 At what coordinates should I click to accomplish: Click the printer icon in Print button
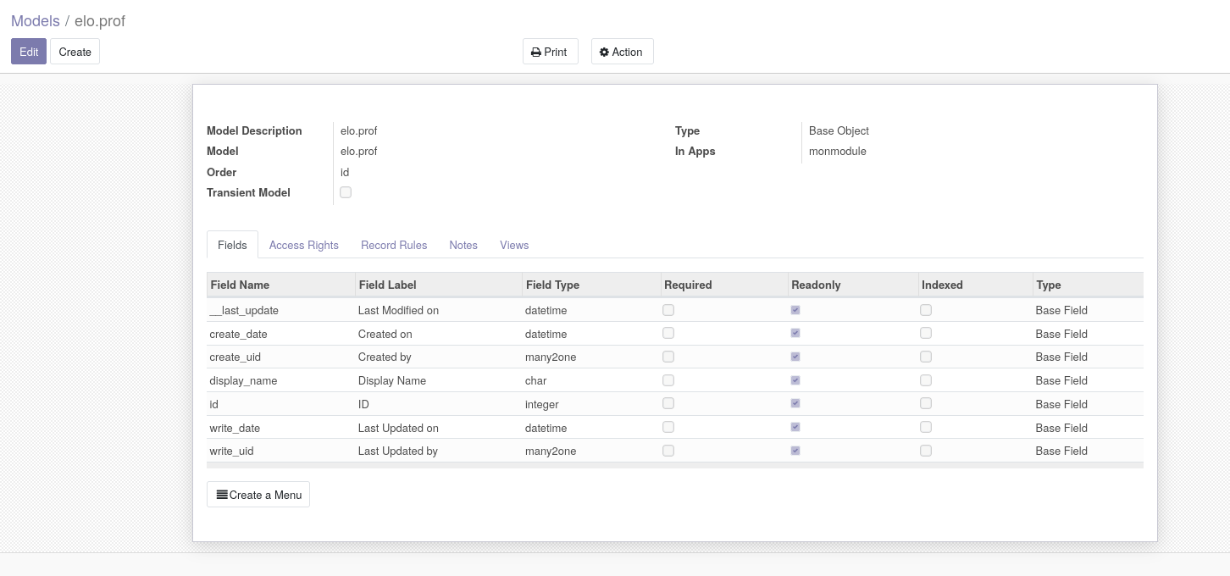click(x=536, y=53)
